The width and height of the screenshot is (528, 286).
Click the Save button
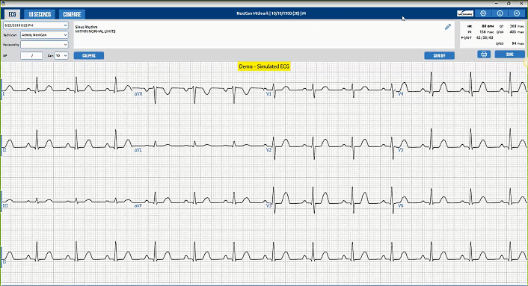(509, 54)
